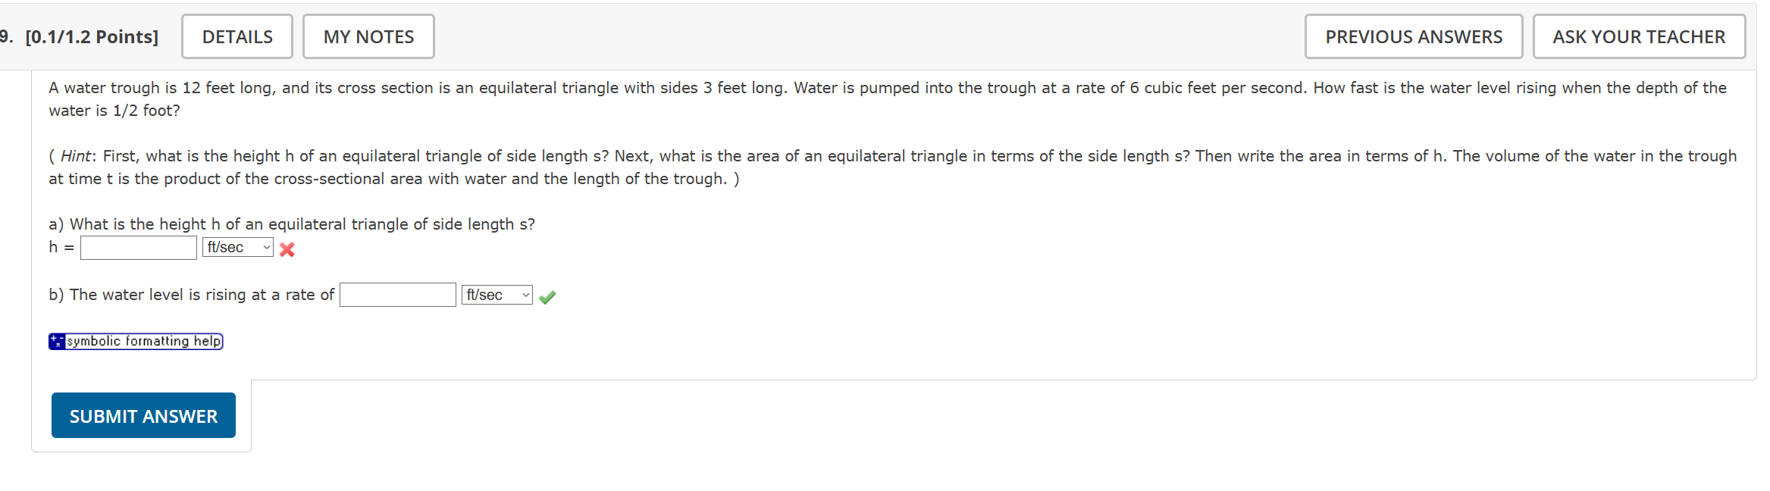Open the ft/sec dropdown beside the h field
1770x491 pixels.
[237, 247]
